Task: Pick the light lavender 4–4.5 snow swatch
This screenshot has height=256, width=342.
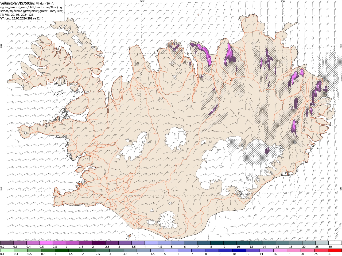Action: click(151, 243)
